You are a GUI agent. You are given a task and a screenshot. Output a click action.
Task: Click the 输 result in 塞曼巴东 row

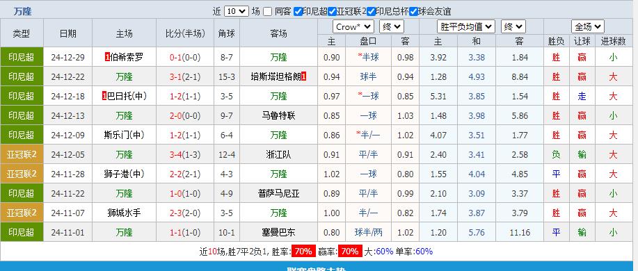pyautogui.click(x=582, y=232)
